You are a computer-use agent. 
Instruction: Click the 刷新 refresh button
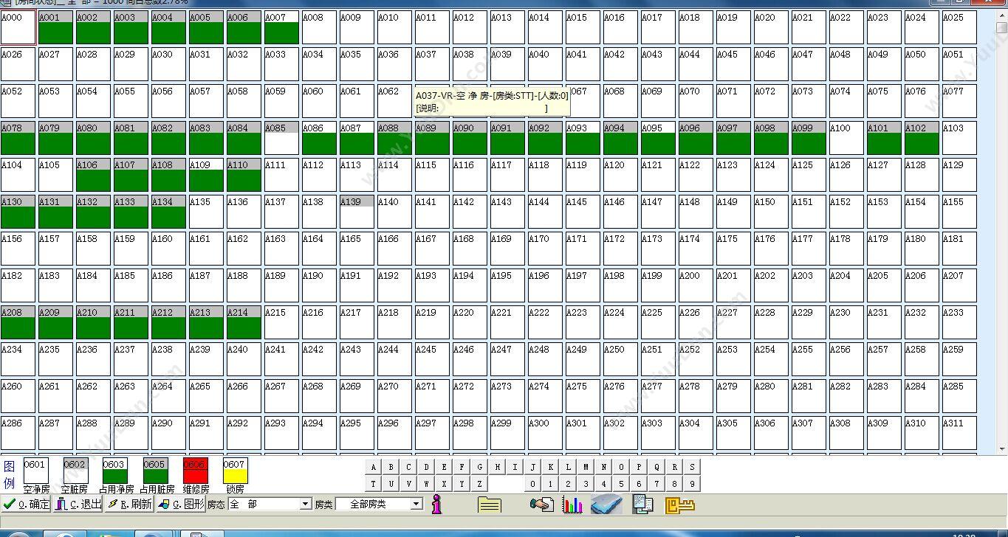(129, 504)
